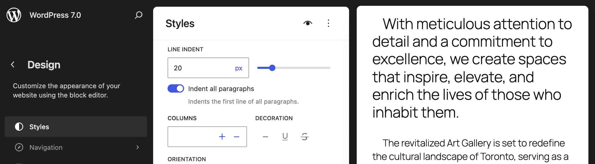
Task: Disable the Indent all paragraphs toggle
Action: [x=176, y=88]
